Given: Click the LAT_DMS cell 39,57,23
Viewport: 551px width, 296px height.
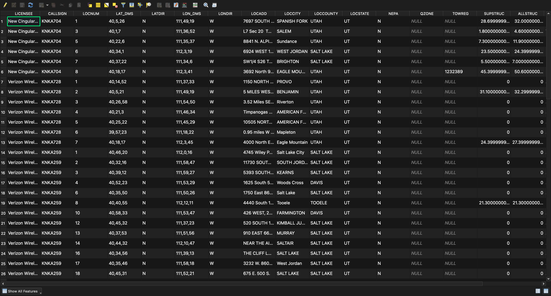Looking at the screenshot, I should pyautogui.click(x=124, y=132).
